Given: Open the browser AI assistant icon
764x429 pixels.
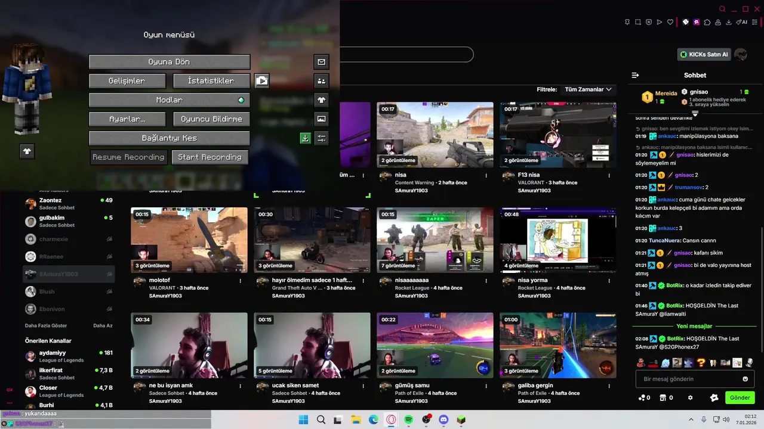Looking at the screenshot, I should (742, 22).
